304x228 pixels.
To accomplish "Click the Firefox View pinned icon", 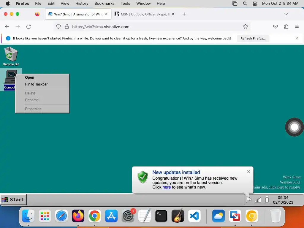I will point(37,14).
